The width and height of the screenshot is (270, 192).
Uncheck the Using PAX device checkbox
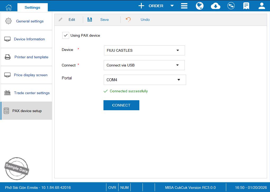point(66,35)
